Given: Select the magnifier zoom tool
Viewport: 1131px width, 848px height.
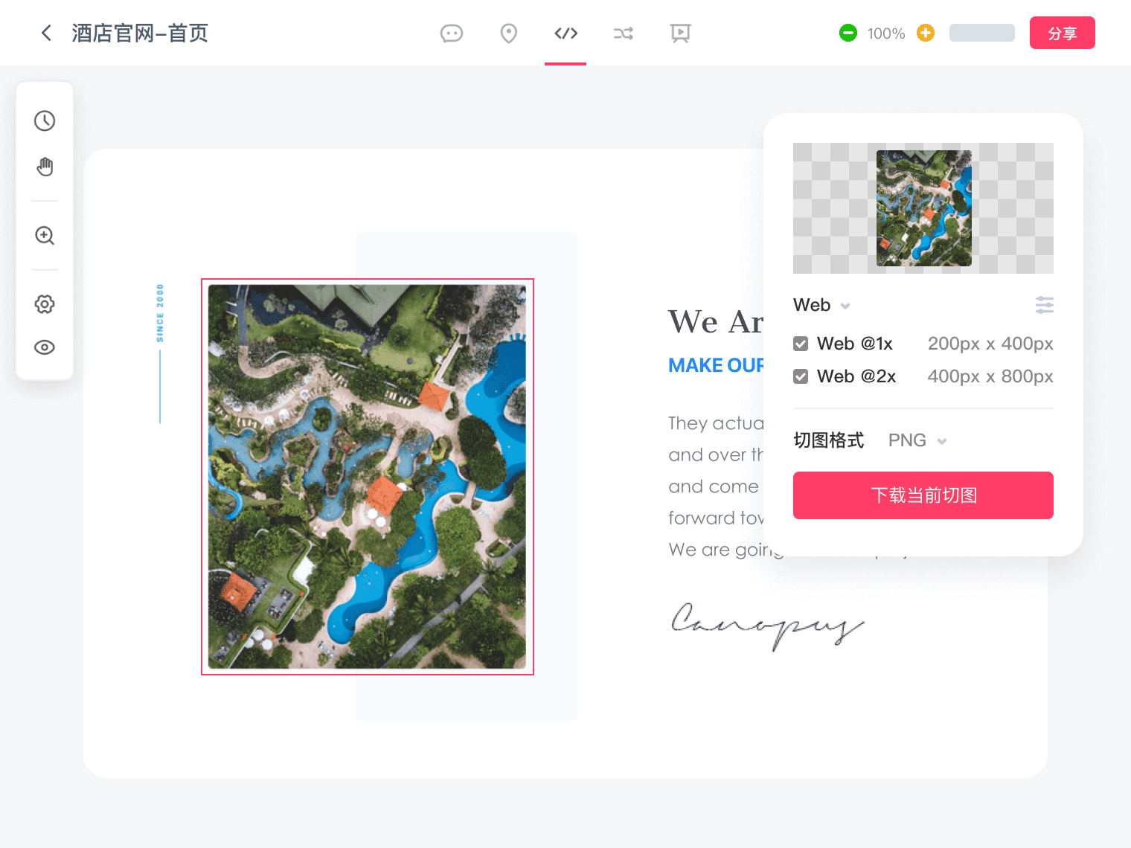Looking at the screenshot, I should [x=45, y=236].
